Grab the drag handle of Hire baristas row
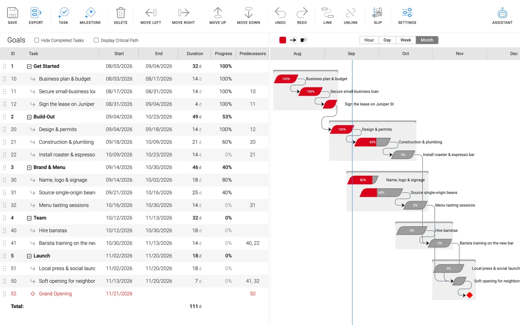Viewport: 520px width, 325px height. click(x=4, y=231)
